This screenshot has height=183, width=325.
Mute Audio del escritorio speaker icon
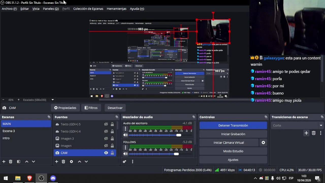pyautogui.click(x=125, y=135)
